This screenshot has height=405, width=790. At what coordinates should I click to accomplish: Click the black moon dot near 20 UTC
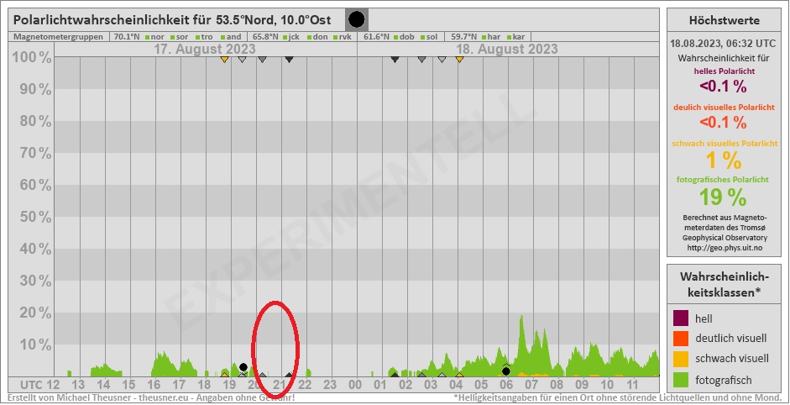(243, 367)
